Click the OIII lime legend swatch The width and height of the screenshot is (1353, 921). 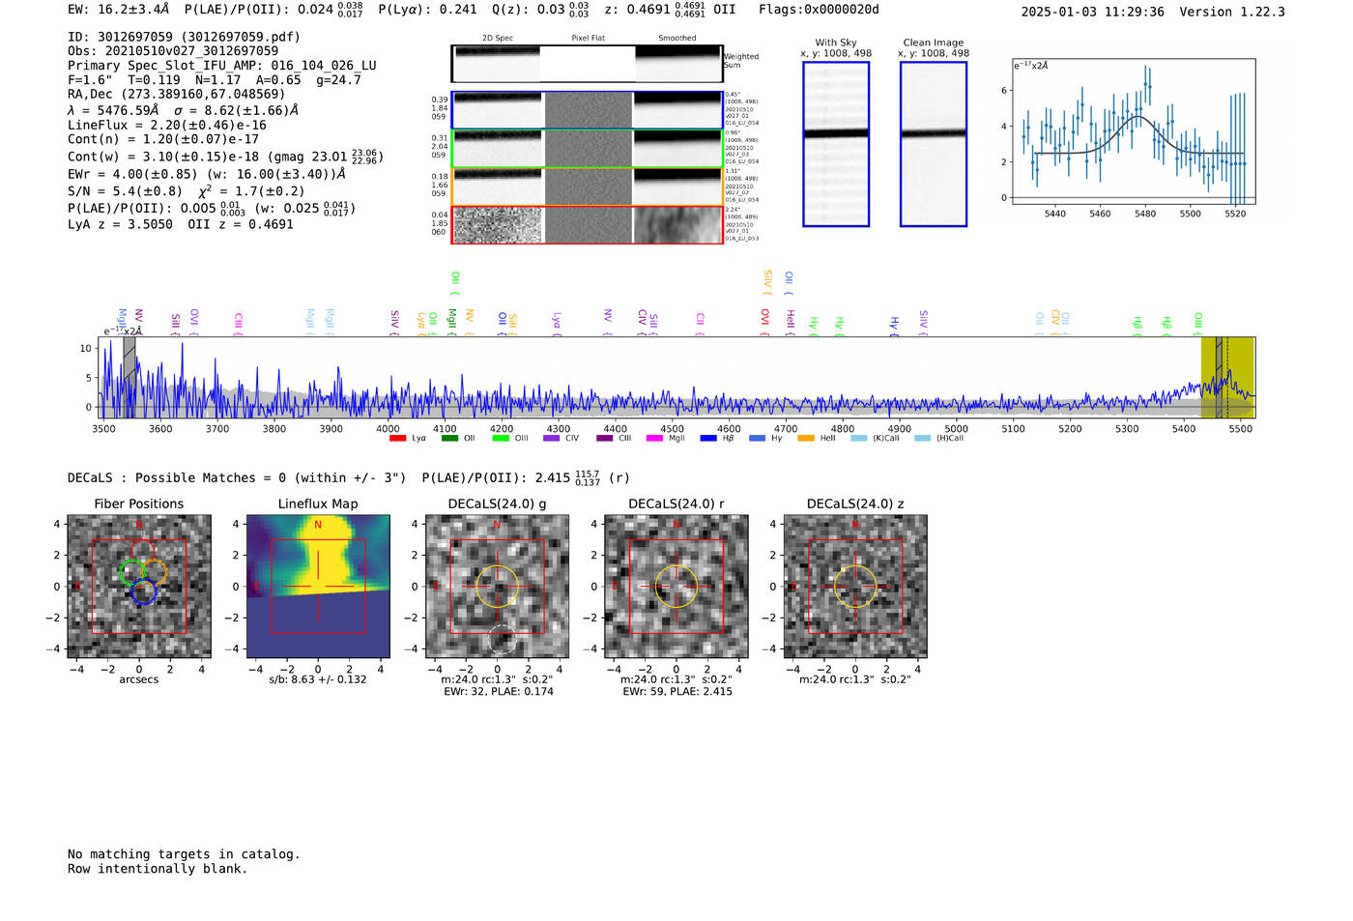tap(501, 438)
